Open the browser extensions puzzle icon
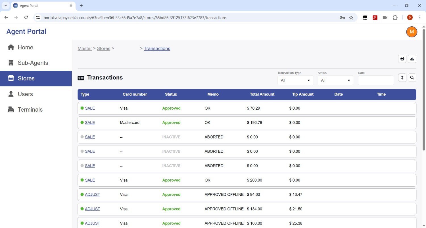 [395, 18]
